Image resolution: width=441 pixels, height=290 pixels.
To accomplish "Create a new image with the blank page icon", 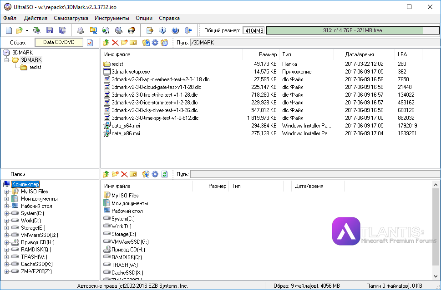I will [9, 30].
